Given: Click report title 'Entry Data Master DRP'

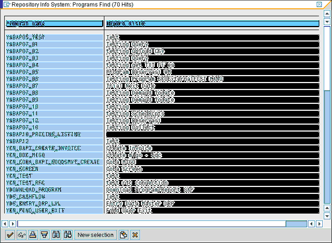Looking at the screenshot, I should (140, 204).
